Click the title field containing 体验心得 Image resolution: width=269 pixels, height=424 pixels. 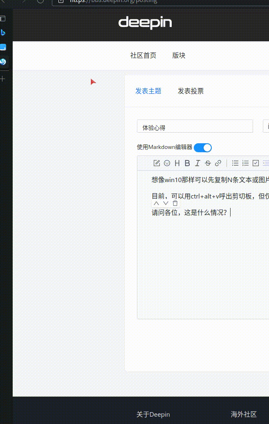click(195, 126)
